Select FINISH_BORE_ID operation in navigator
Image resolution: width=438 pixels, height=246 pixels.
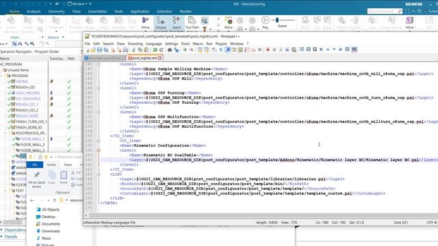29,128
